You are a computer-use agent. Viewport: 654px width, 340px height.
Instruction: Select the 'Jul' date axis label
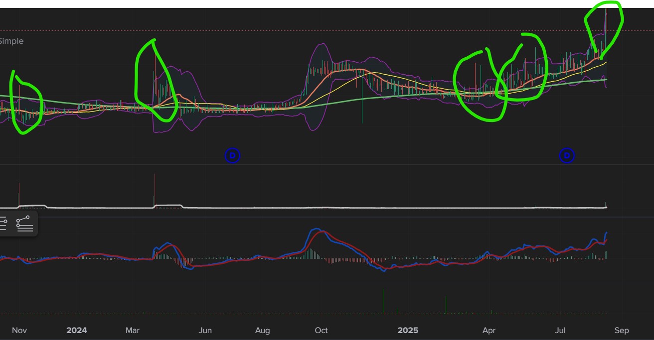[561, 331]
